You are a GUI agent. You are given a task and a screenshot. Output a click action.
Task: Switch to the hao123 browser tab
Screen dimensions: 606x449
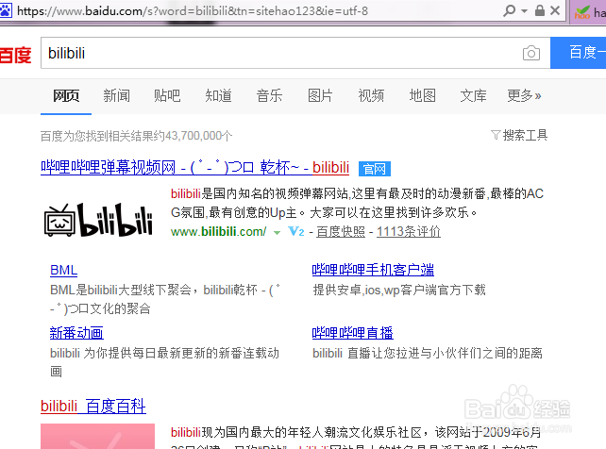tap(589, 11)
